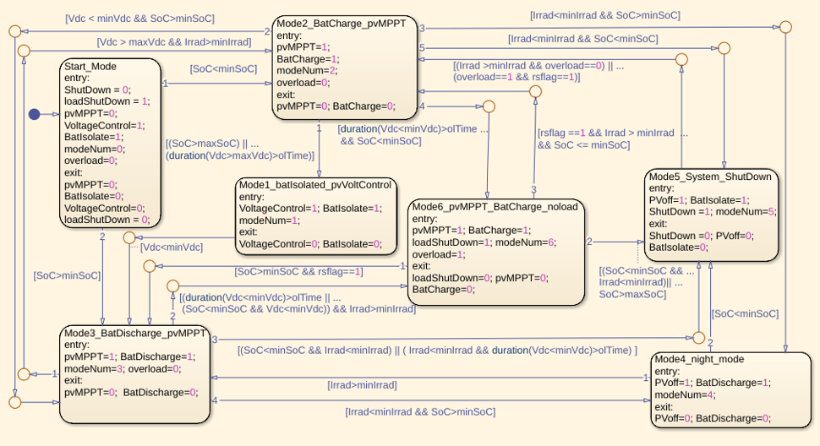Click the top-right junction above Mode4 arrow
This screenshot has width=820, height=446.
click(785, 27)
